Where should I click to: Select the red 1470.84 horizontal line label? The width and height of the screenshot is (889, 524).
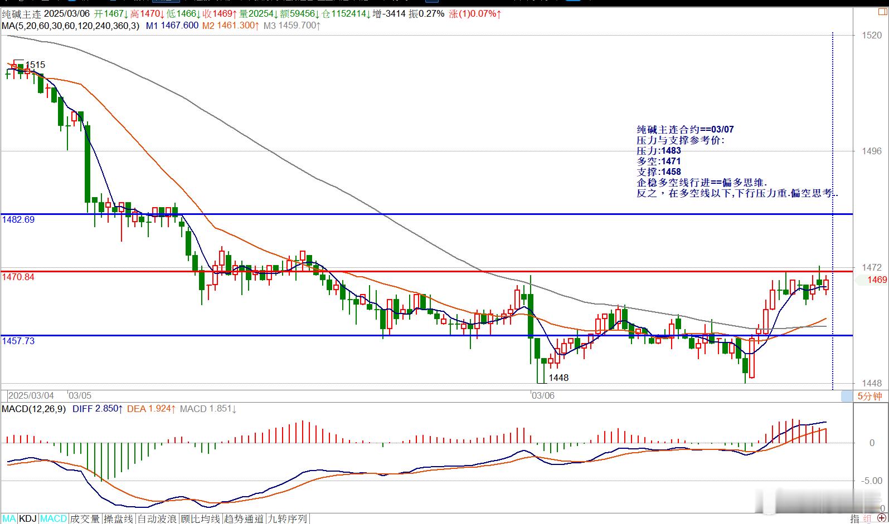(x=18, y=277)
